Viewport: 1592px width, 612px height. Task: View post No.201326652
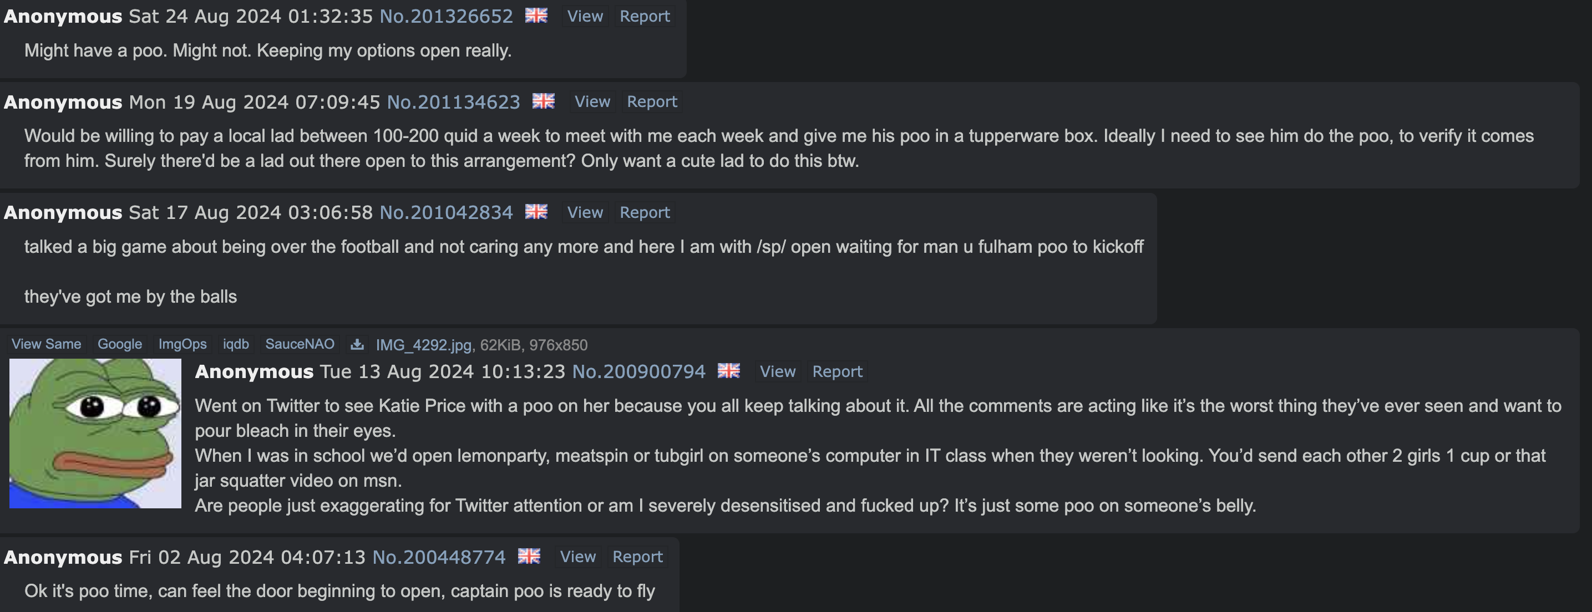(585, 16)
